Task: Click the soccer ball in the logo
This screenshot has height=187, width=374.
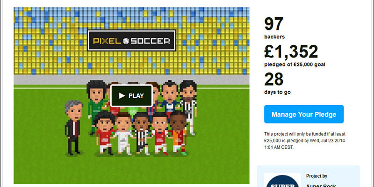Action: [x=126, y=41]
